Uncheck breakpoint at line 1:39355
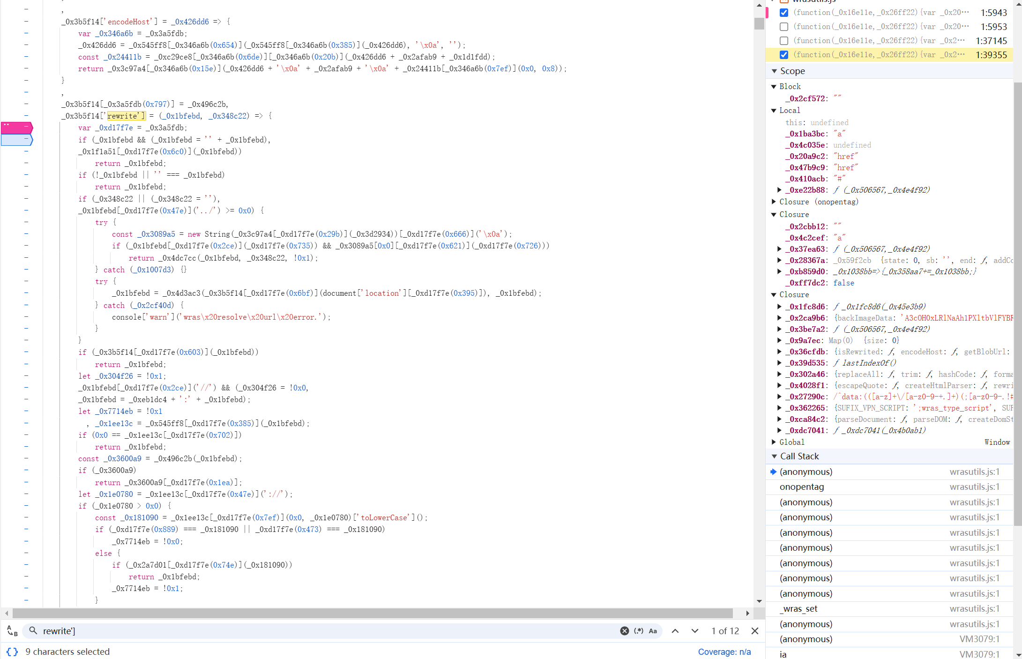1022x659 pixels. point(784,55)
